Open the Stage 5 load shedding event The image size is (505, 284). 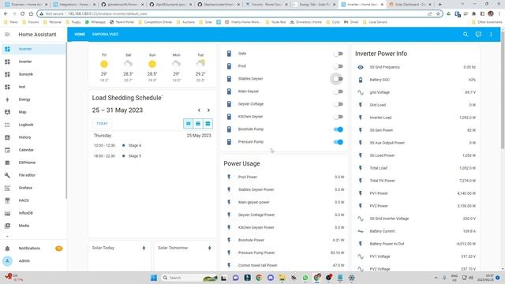[152, 156]
